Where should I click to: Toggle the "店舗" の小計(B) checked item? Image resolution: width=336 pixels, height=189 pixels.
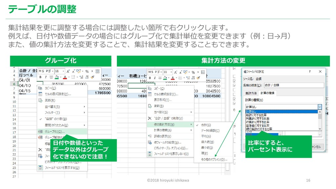(x=62, y=119)
